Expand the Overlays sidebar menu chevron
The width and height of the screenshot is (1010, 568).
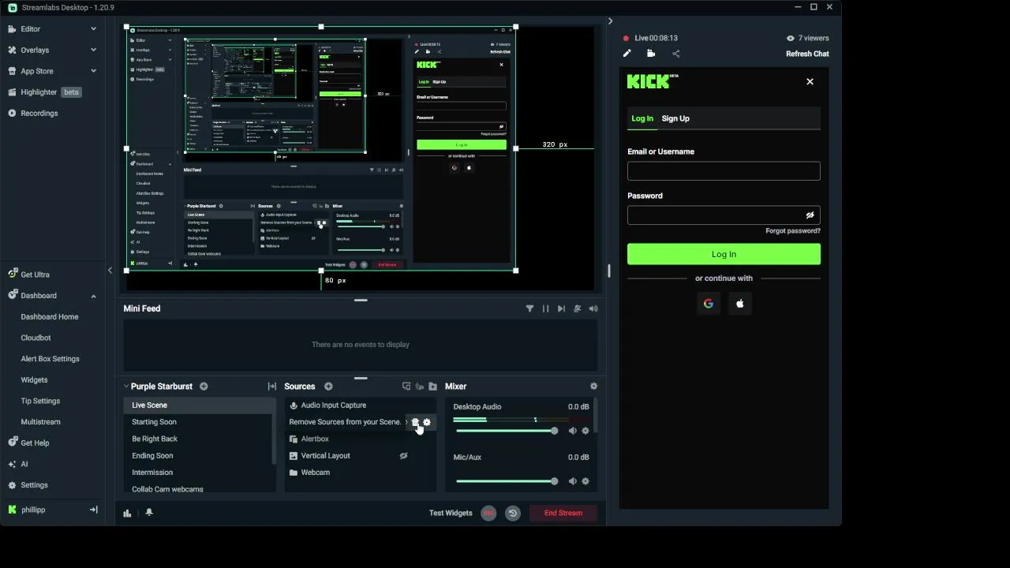[x=93, y=50]
